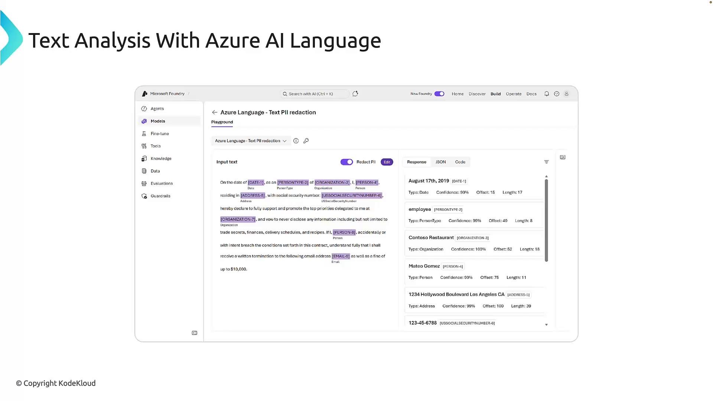Click the response panel scrollbar thumb
This screenshot has height=401, width=713.
click(546, 221)
